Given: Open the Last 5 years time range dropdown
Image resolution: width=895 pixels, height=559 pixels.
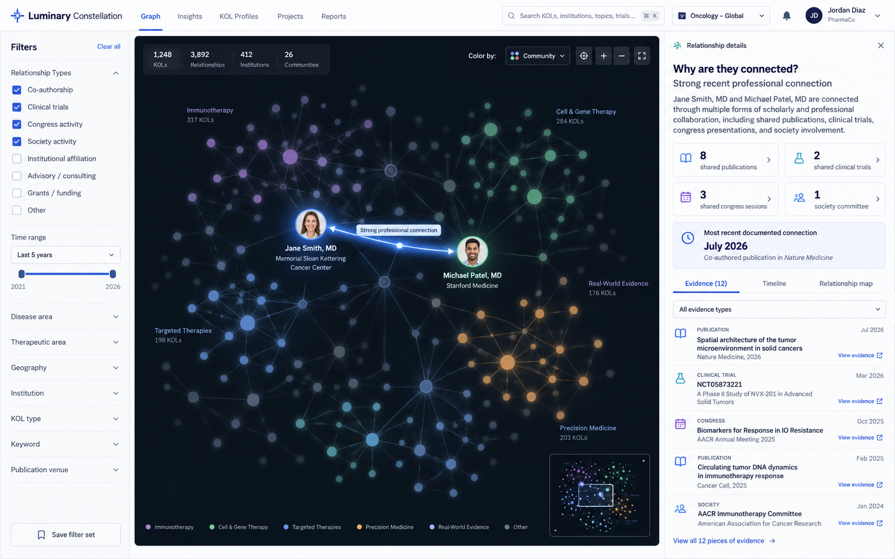Looking at the screenshot, I should [65, 255].
